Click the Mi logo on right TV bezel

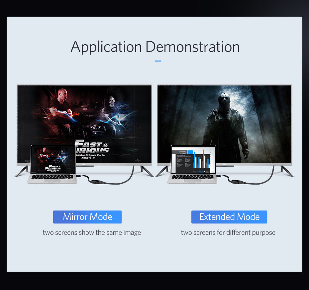pyautogui.click(x=225, y=164)
